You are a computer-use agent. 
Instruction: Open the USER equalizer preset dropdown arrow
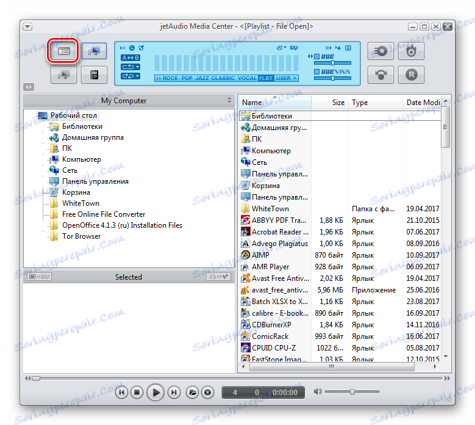click(295, 78)
